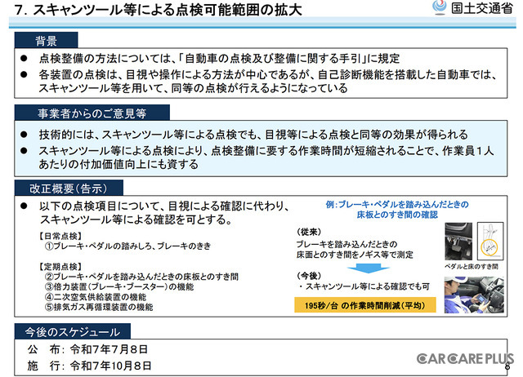Select the 今後のスケジュール section header
The height and width of the screenshot is (377, 523).
75,332
